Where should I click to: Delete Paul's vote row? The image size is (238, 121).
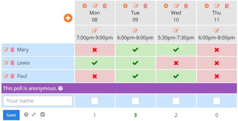tap(12, 76)
